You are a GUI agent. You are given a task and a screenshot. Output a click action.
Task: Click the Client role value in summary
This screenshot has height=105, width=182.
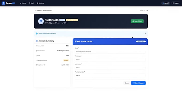pos(67,56)
